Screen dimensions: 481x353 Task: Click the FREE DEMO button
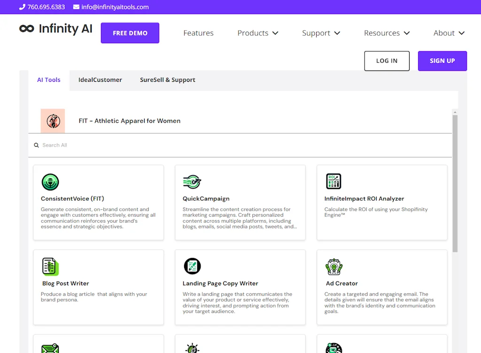point(130,33)
